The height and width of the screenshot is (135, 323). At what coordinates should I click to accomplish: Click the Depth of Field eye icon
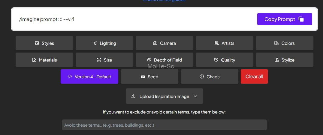[x=149, y=60]
